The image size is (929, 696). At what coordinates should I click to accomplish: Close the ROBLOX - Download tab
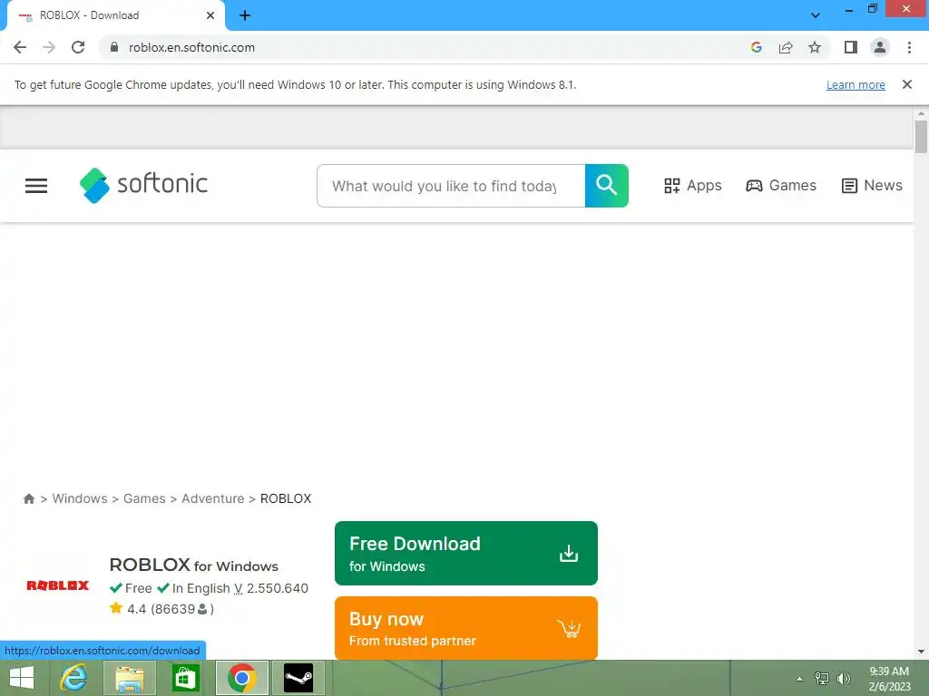(210, 15)
